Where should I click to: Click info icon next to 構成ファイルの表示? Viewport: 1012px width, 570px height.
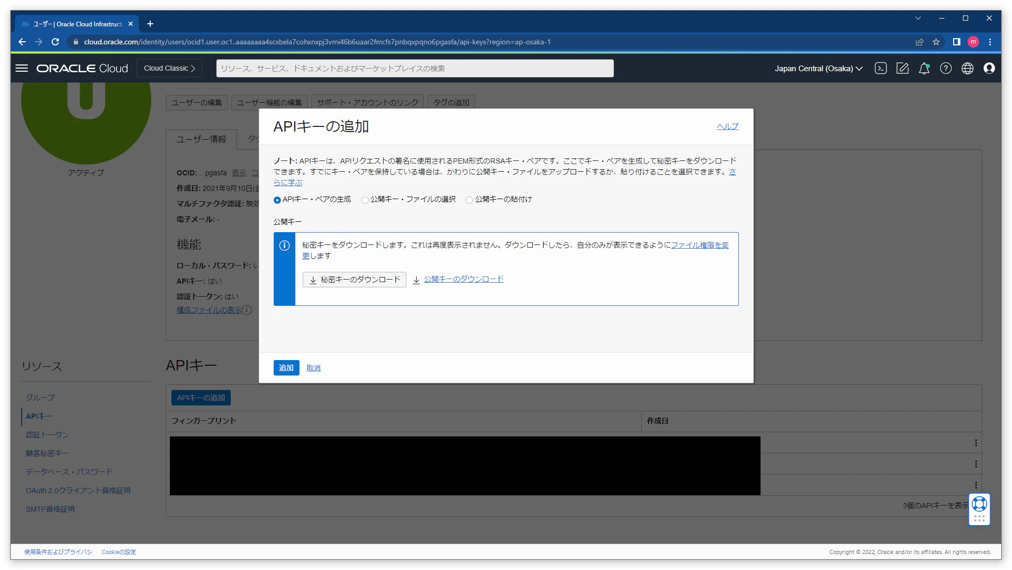point(247,310)
